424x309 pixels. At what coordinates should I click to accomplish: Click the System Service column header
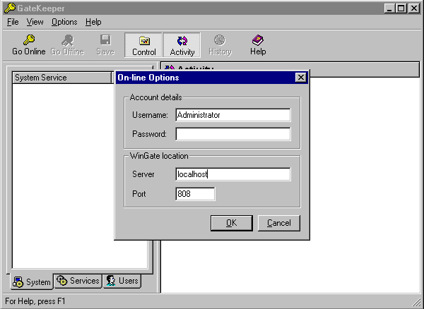tap(62, 78)
